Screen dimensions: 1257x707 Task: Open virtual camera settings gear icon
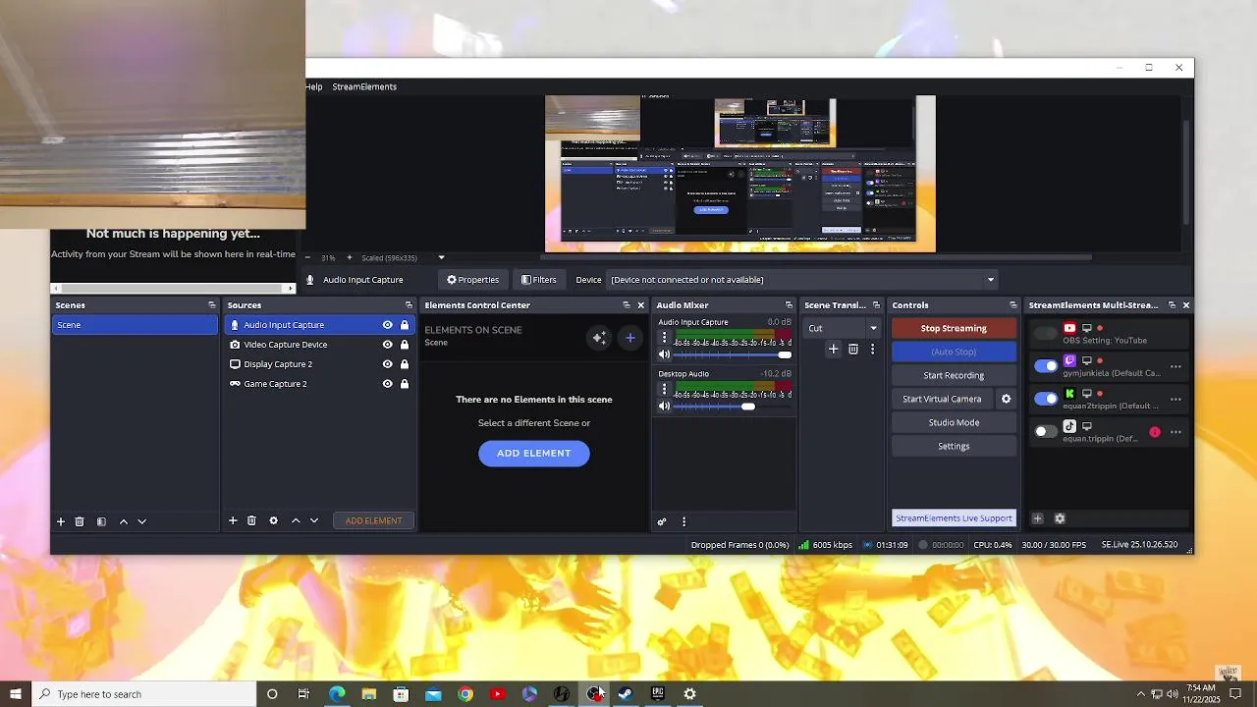(x=1006, y=399)
